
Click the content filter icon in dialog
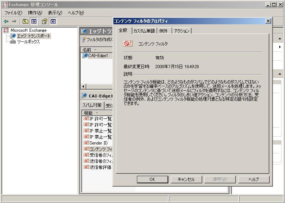128,44
